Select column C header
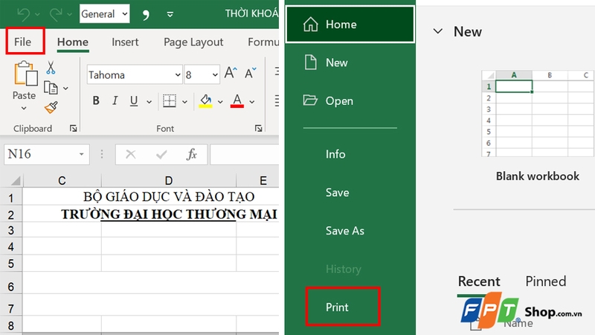This screenshot has width=595, height=335. click(x=62, y=180)
